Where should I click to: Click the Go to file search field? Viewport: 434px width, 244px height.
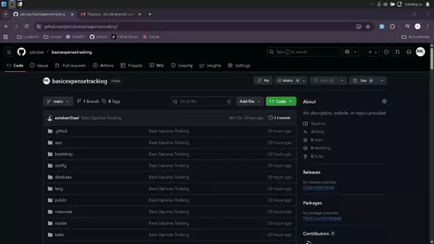pyautogui.click(x=201, y=101)
